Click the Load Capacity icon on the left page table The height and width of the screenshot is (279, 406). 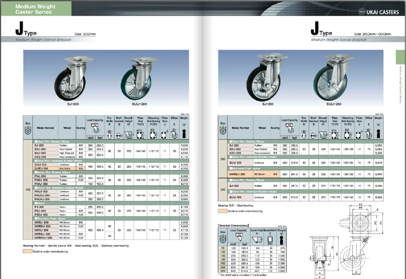coord(95,127)
